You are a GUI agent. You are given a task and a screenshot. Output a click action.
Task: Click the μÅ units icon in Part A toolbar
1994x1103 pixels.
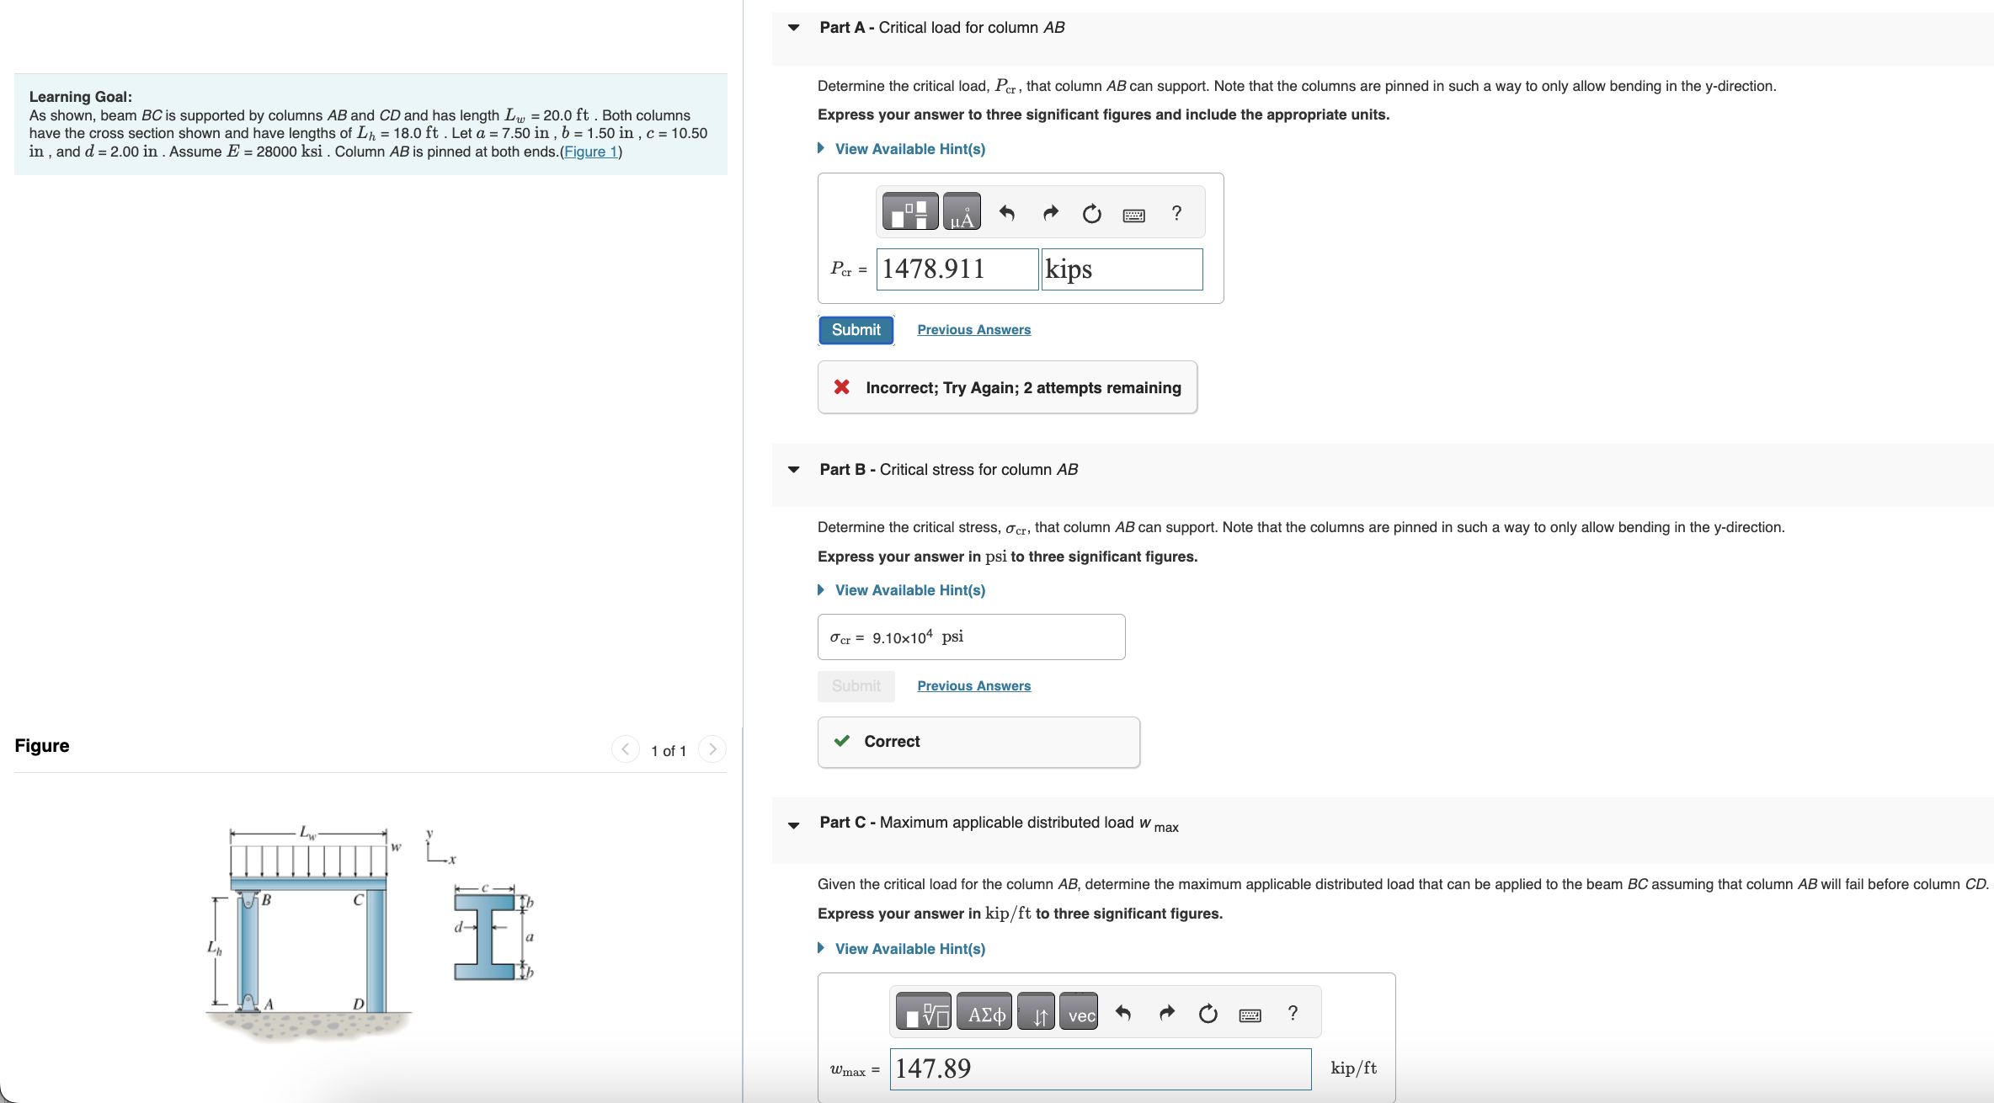[x=962, y=212]
